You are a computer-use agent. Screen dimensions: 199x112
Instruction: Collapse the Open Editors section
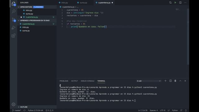pyautogui.click(x=26, y=7)
